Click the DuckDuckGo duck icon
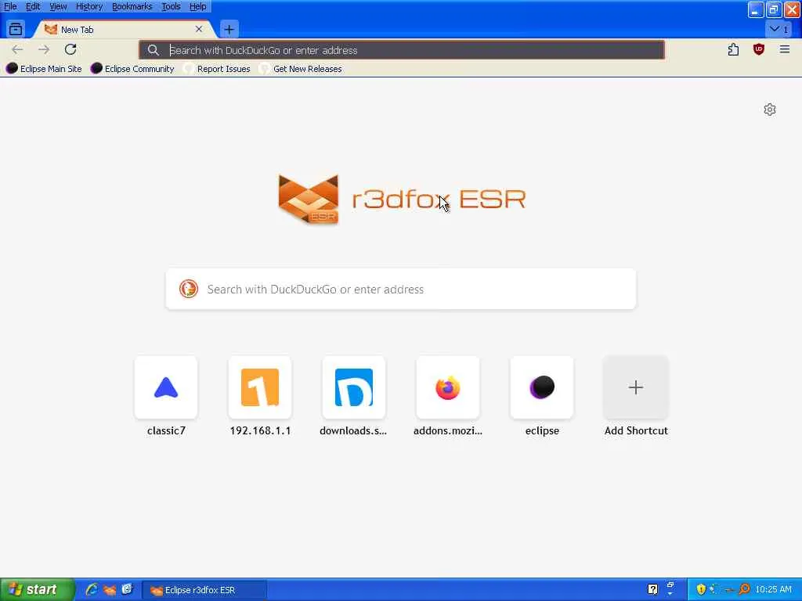 pyautogui.click(x=188, y=290)
